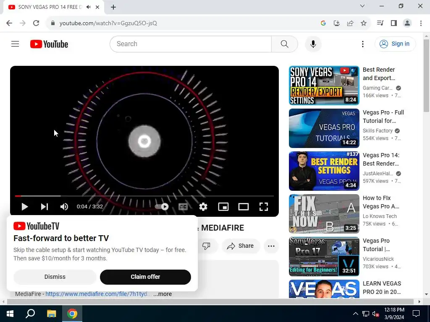This screenshot has height=322, width=430.
Task: Open 'LEARN VEGAS PRO 20 in 20...' title
Action: (382, 288)
